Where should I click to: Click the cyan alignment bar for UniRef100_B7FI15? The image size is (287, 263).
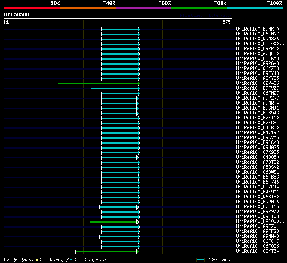click(118, 207)
